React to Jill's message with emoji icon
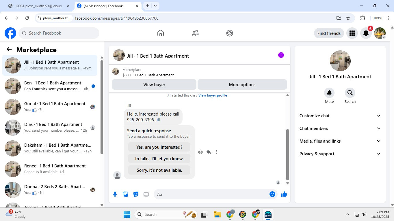 tap(200, 152)
